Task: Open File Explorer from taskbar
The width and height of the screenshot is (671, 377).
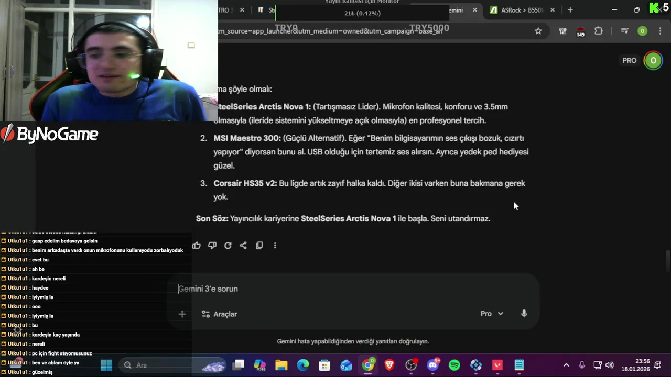Action: point(282,365)
